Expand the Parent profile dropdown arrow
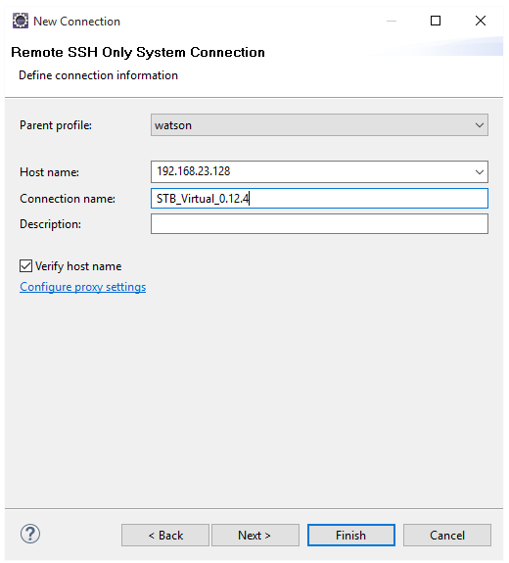Screen dimensions: 509x563 [480, 125]
